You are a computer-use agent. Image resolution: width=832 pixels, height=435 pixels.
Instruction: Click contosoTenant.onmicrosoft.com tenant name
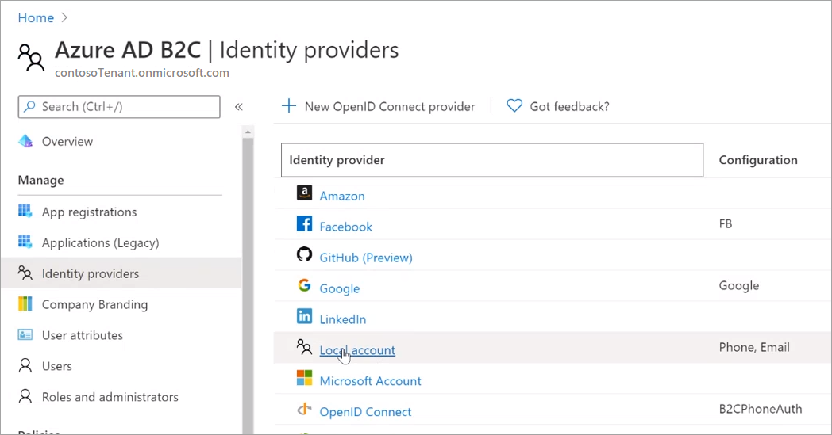coord(142,73)
